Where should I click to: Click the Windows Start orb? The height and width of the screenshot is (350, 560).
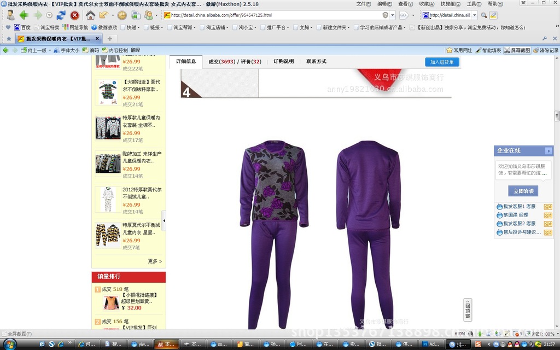tap(10, 345)
